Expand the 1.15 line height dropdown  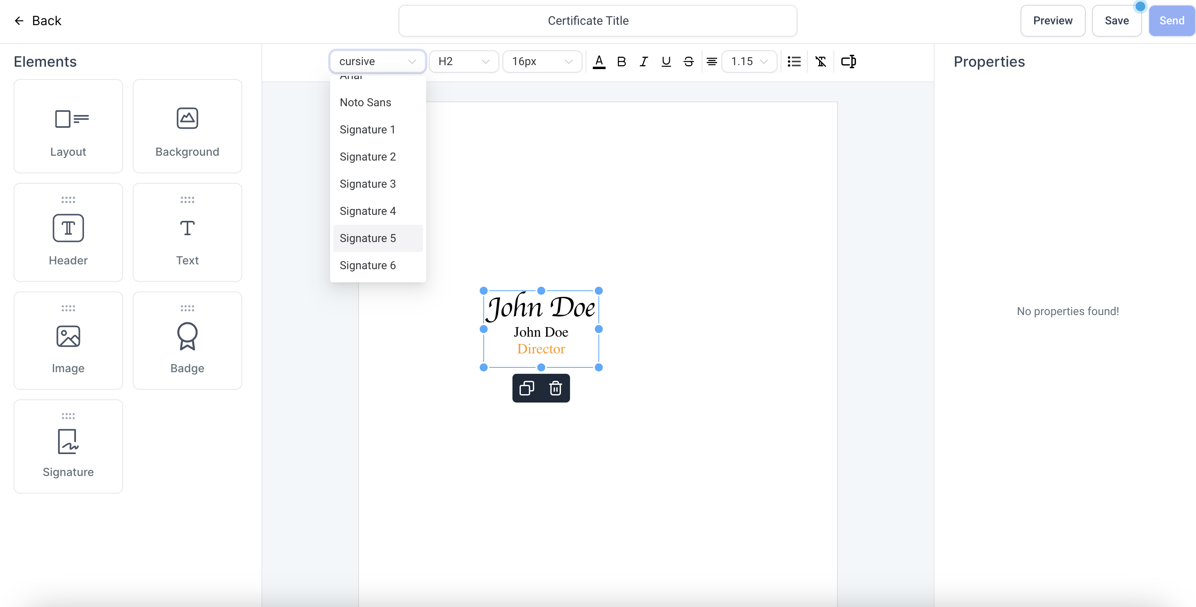pos(749,61)
